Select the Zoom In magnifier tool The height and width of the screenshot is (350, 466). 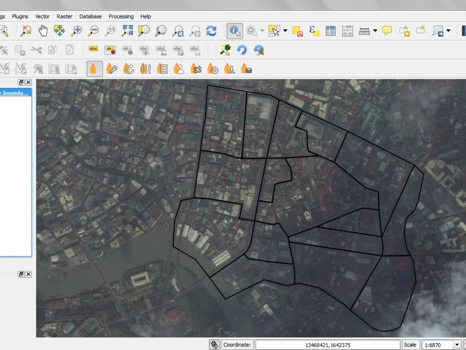77,31
